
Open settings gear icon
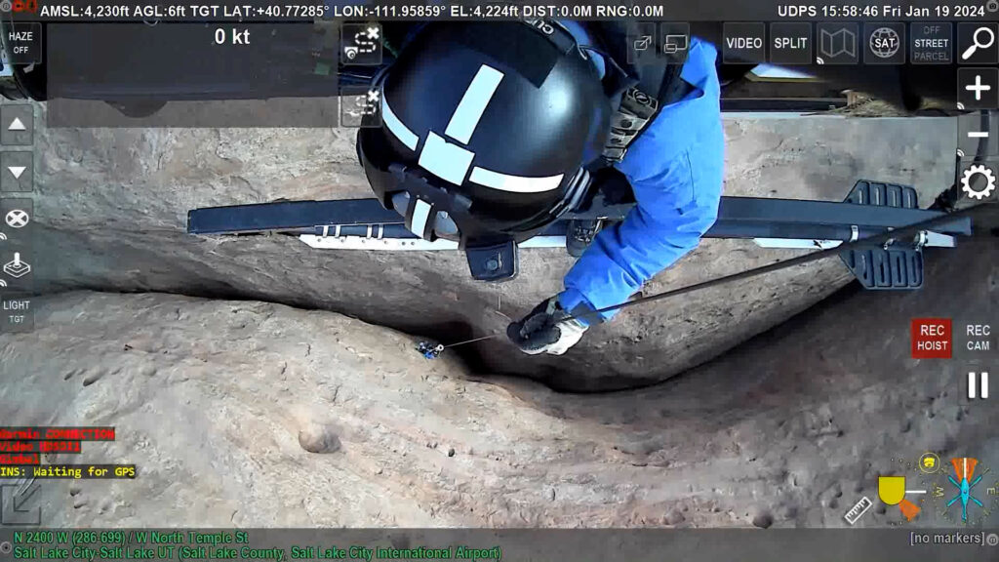coord(977,181)
